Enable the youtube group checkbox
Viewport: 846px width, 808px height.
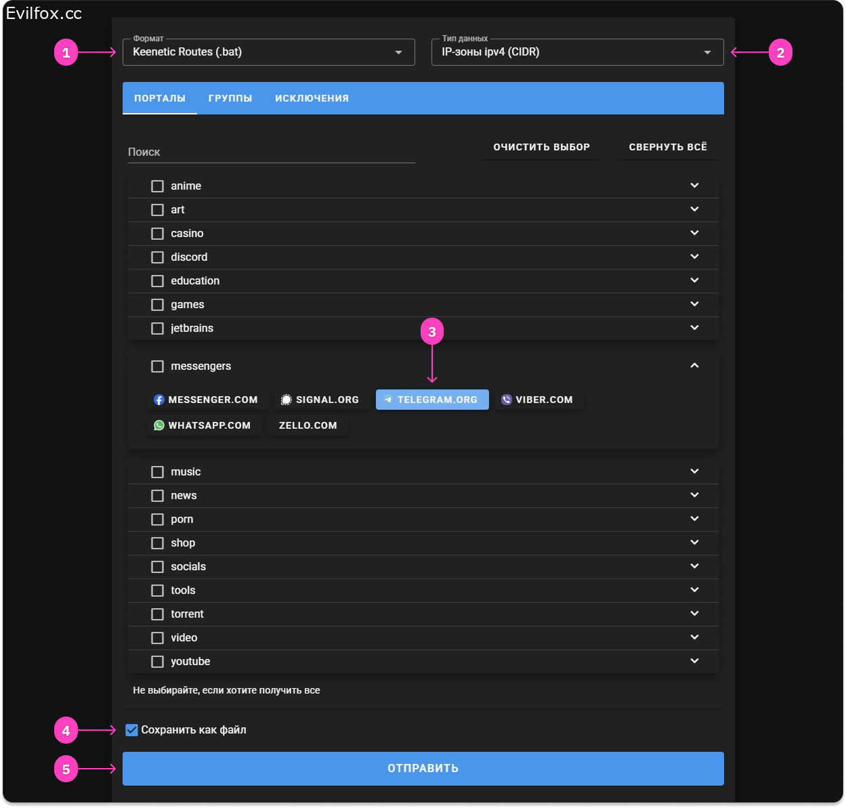[x=158, y=662]
